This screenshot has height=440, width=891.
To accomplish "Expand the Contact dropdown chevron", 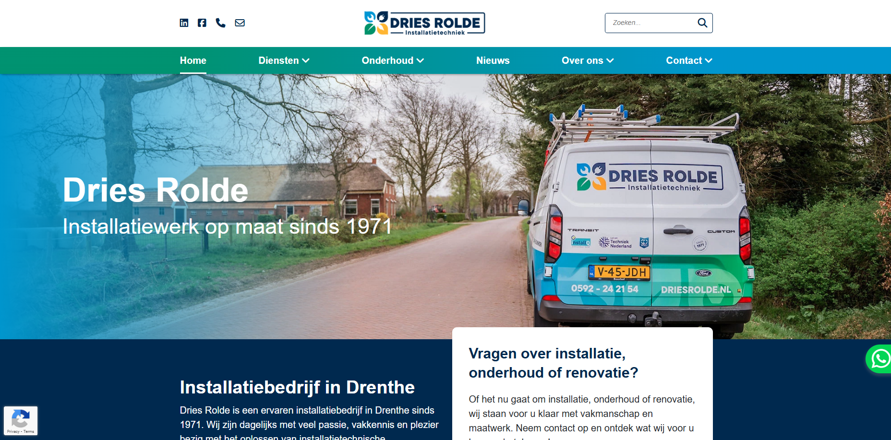I will [709, 60].
